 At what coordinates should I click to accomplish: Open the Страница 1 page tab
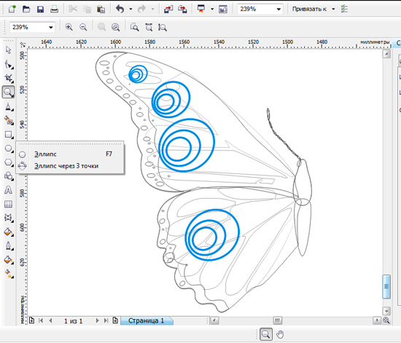[x=147, y=320]
